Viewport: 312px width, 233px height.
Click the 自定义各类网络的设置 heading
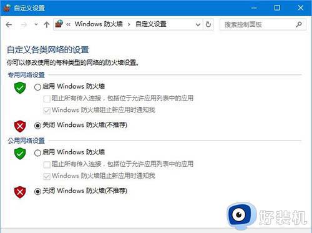pyautogui.click(x=48, y=50)
